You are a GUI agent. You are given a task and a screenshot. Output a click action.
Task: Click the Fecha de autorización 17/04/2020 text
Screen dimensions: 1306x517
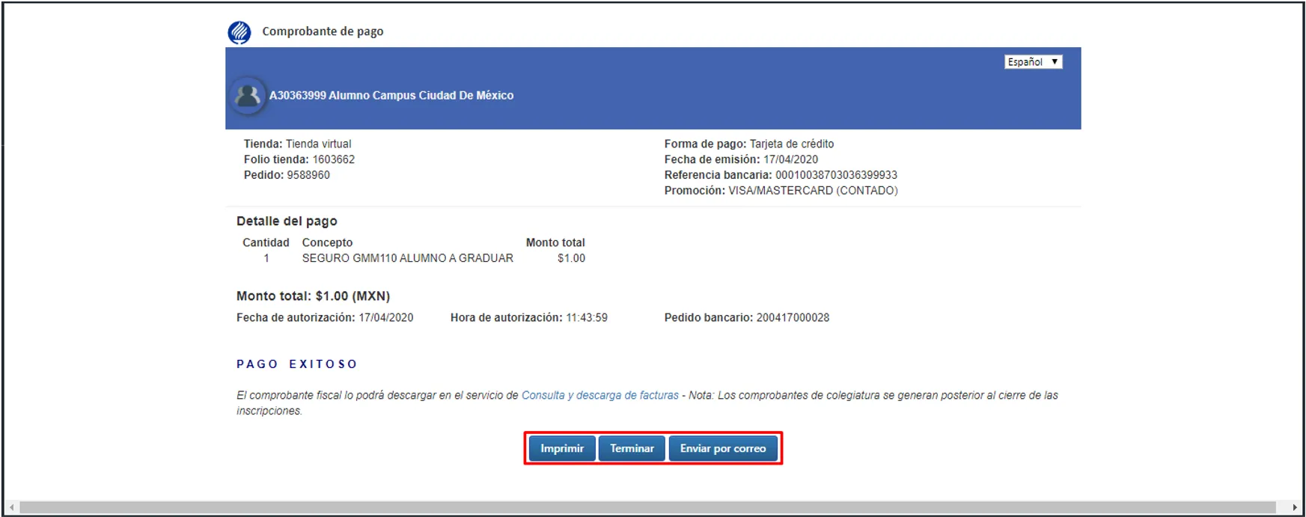[325, 318]
